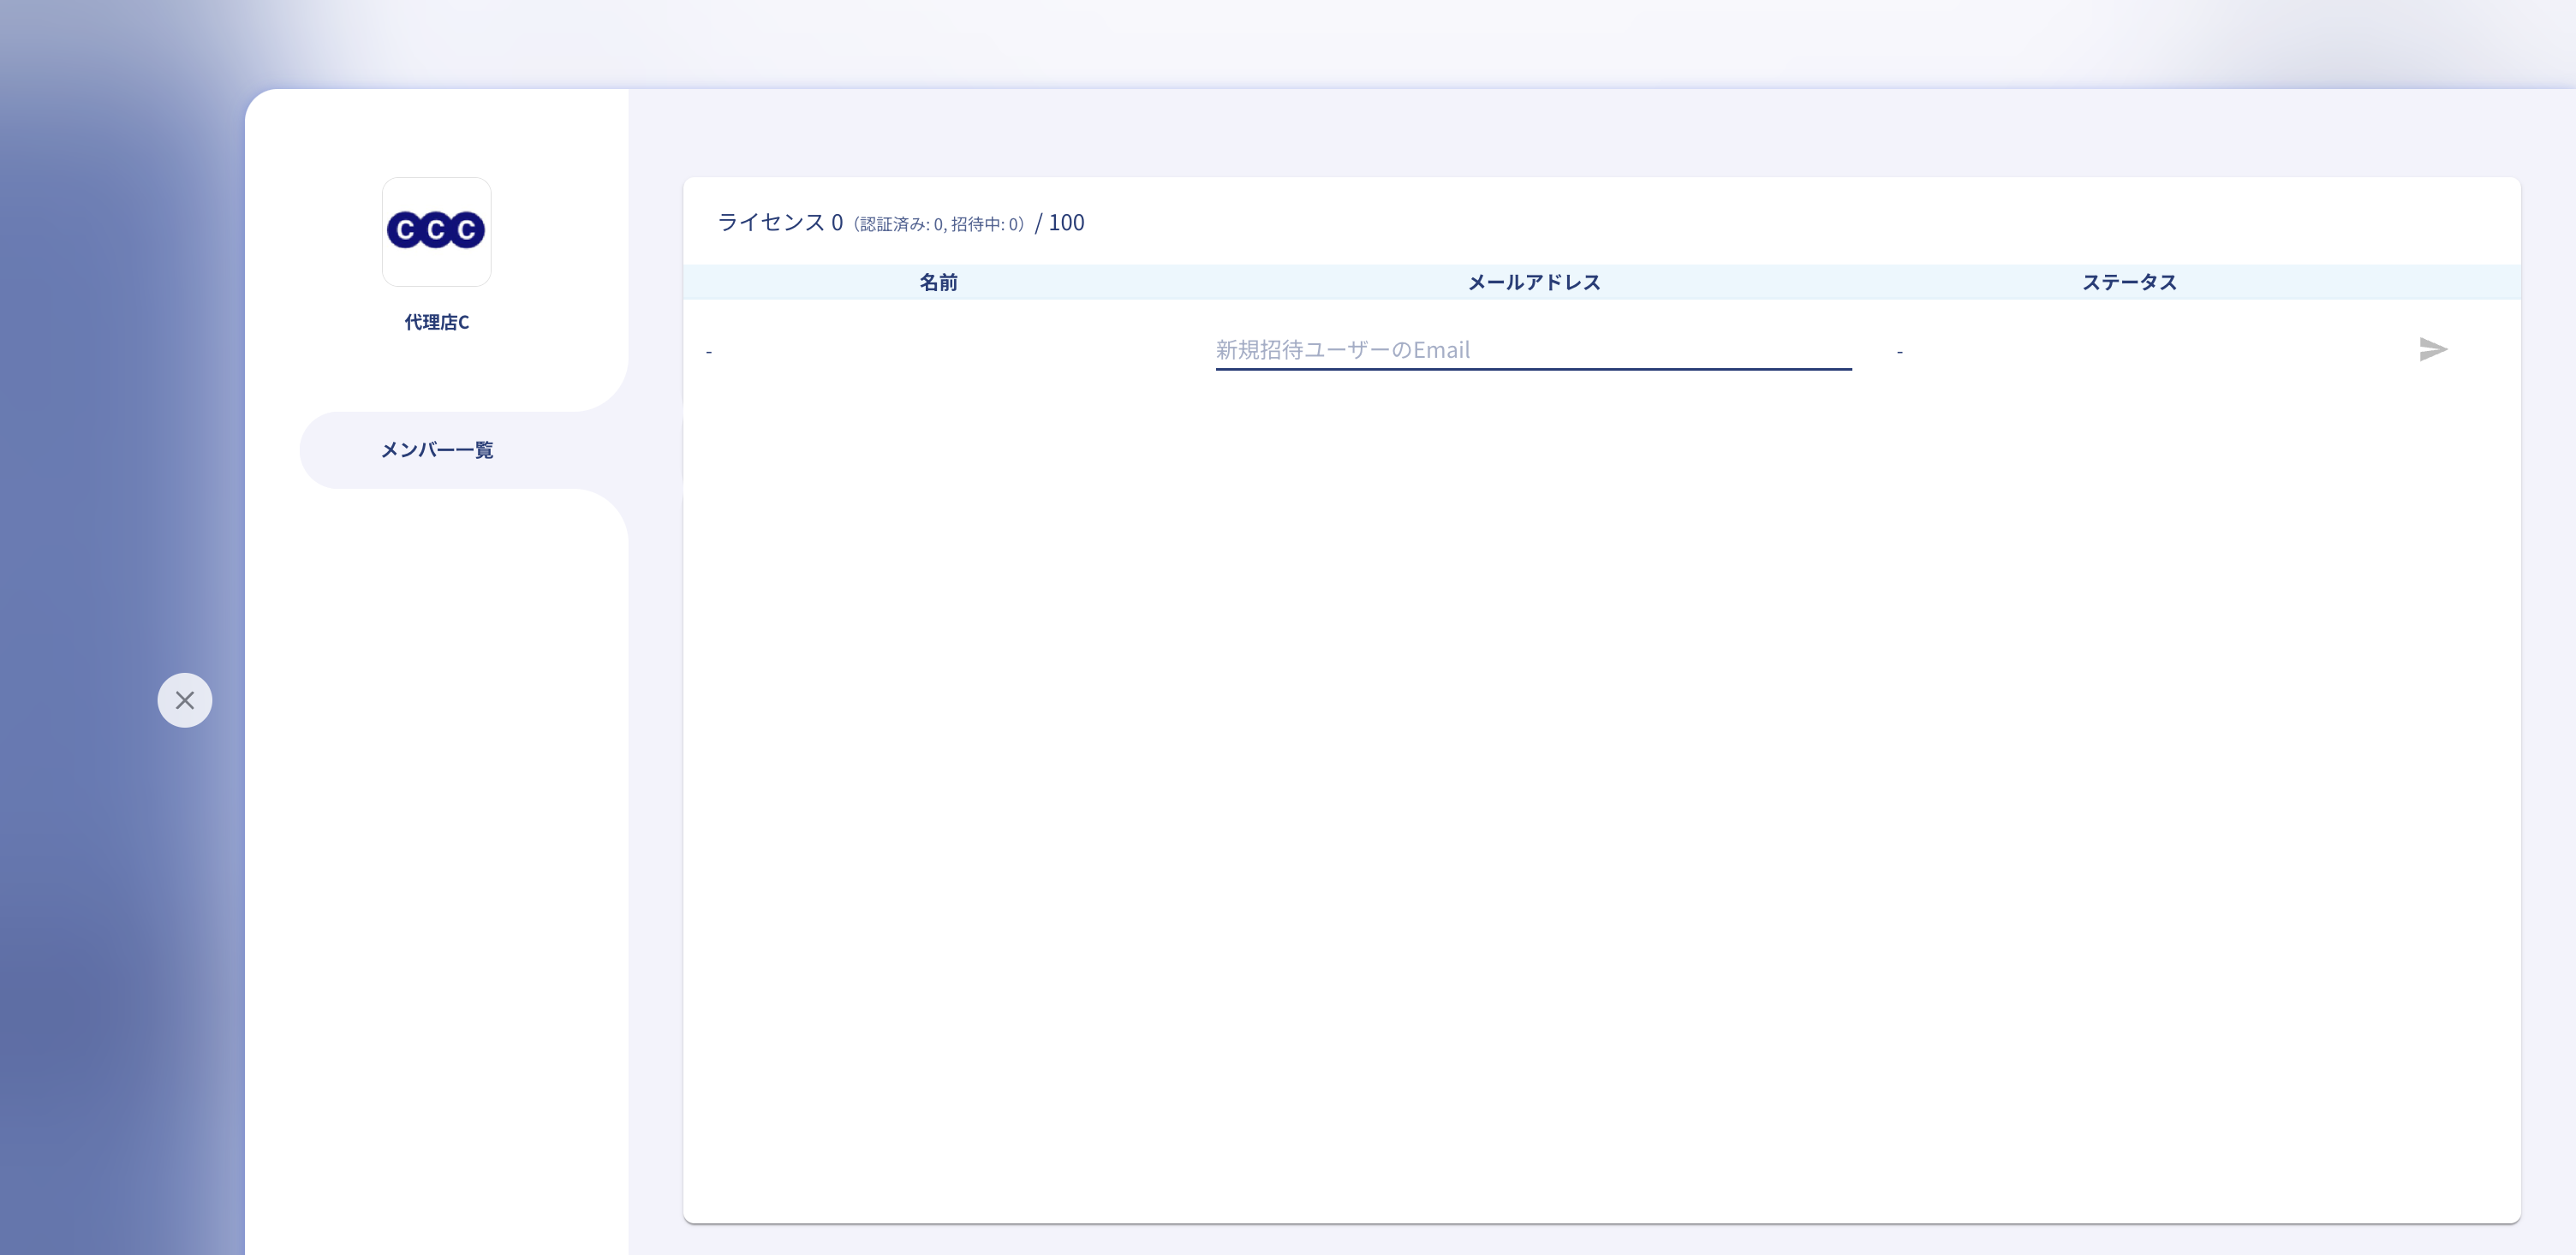
Task: Click the メールアドレス column header
Action: pos(1533,282)
